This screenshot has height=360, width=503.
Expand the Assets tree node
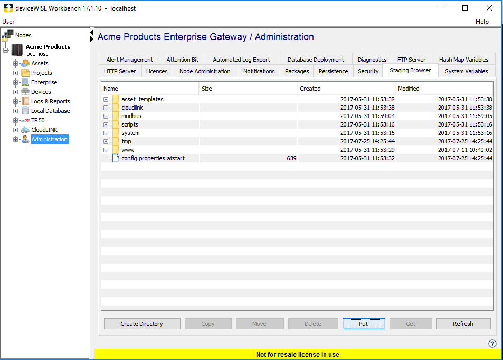[15, 63]
